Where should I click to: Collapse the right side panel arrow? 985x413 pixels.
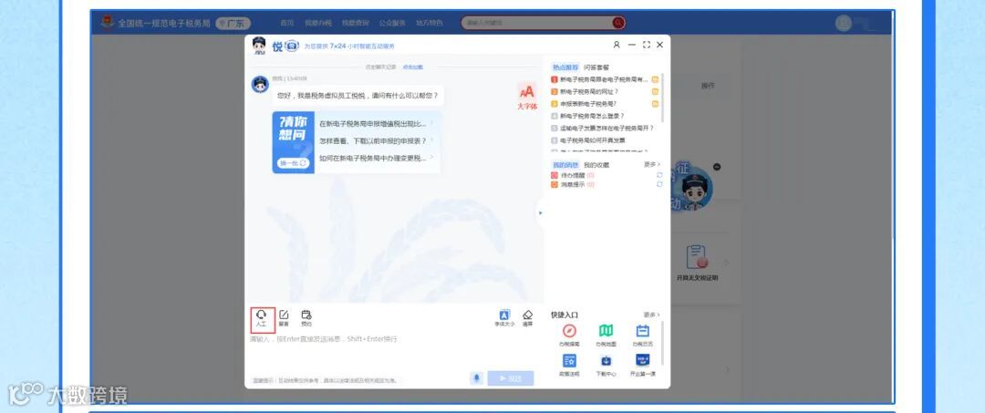pyautogui.click(x=540, y=212)
